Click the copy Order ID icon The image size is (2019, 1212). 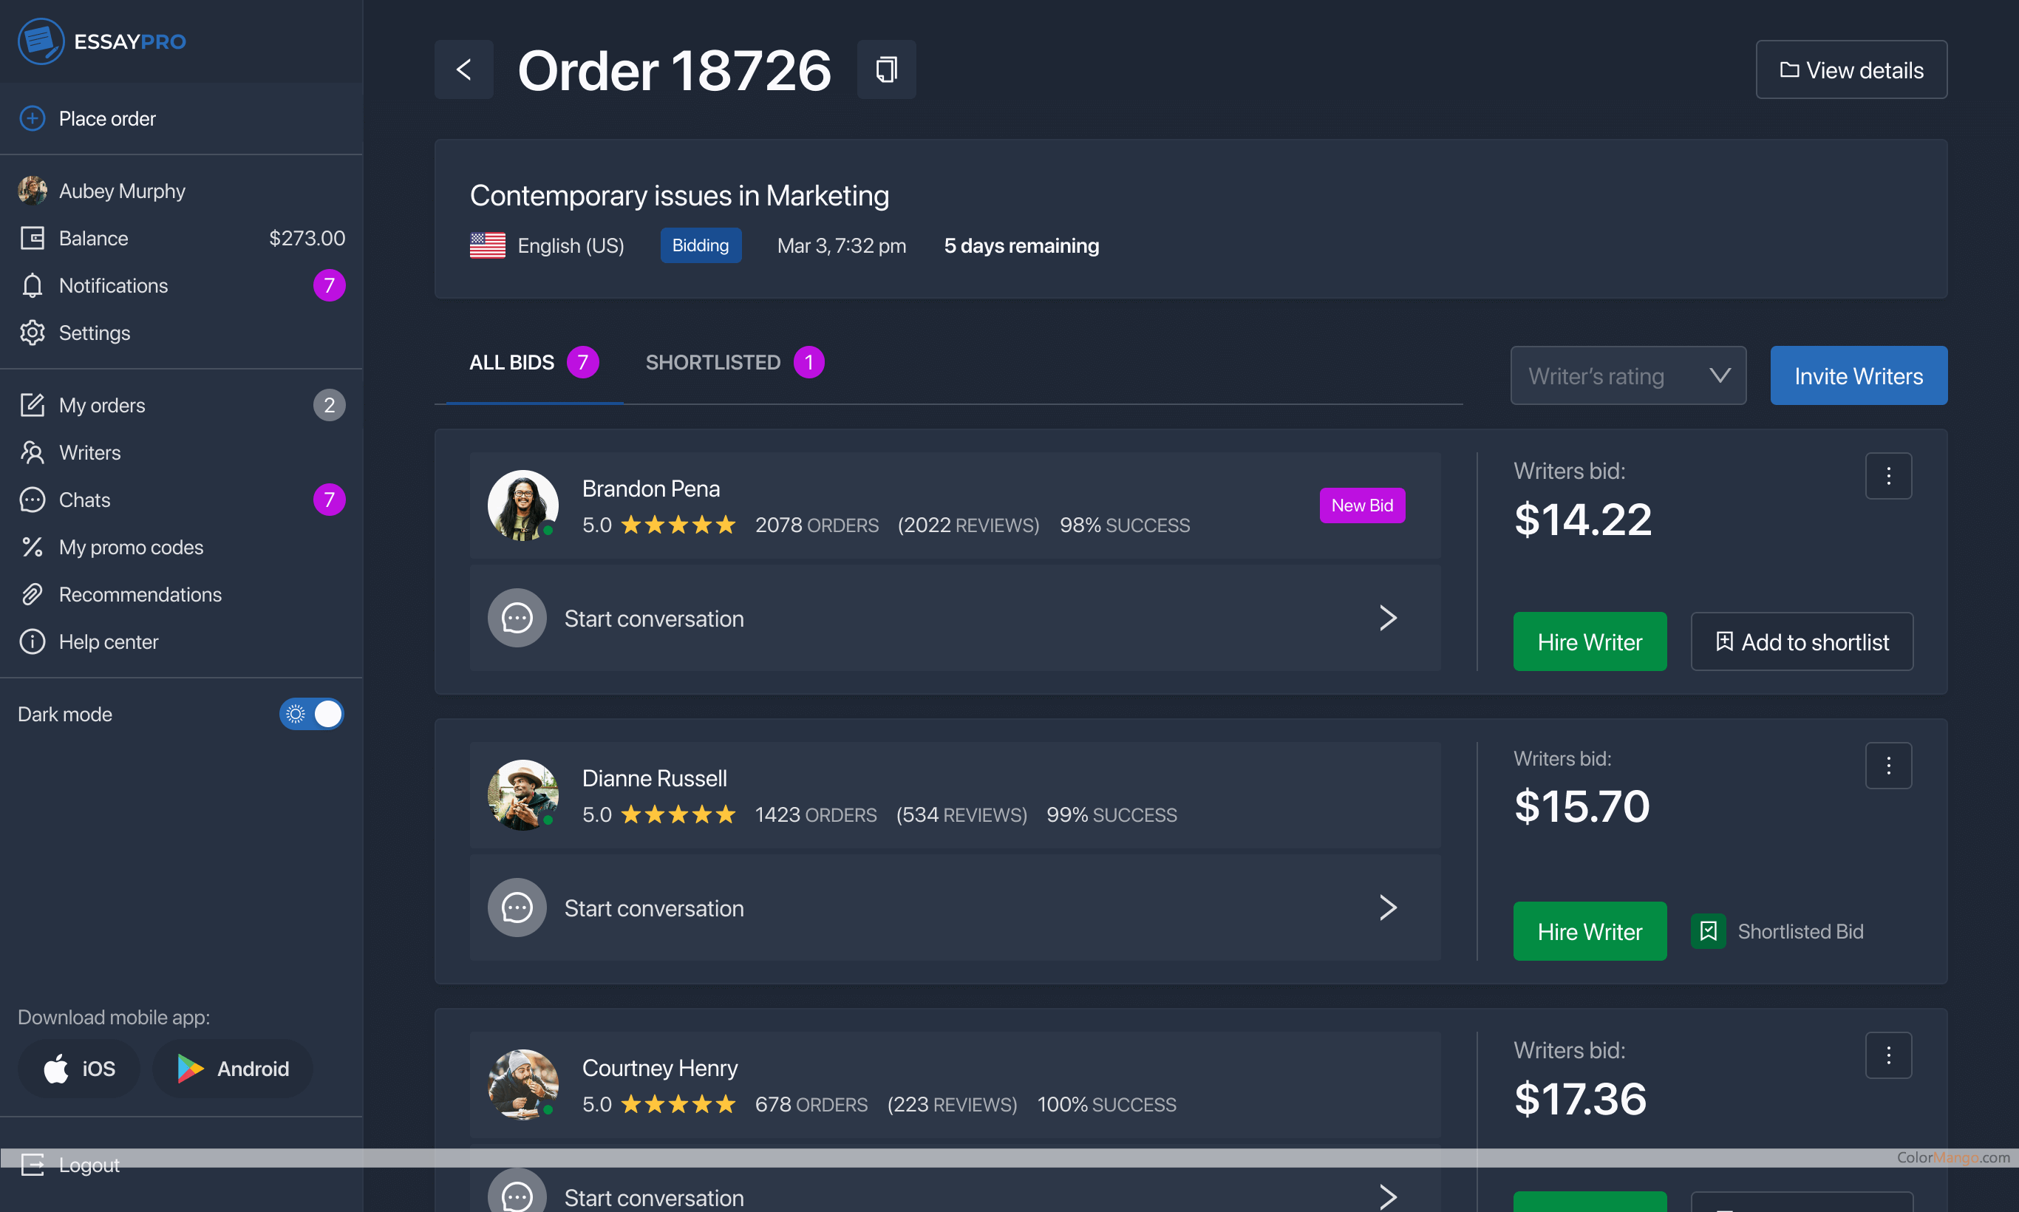point(884,69)
